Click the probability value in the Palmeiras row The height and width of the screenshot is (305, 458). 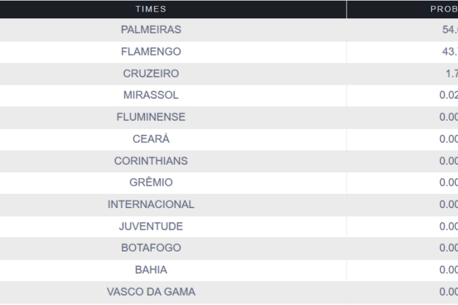[x=449, y=30]
